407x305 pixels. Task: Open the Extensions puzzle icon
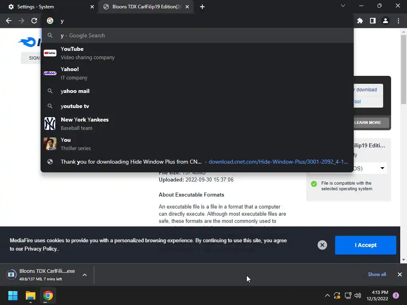pos(360,21)
